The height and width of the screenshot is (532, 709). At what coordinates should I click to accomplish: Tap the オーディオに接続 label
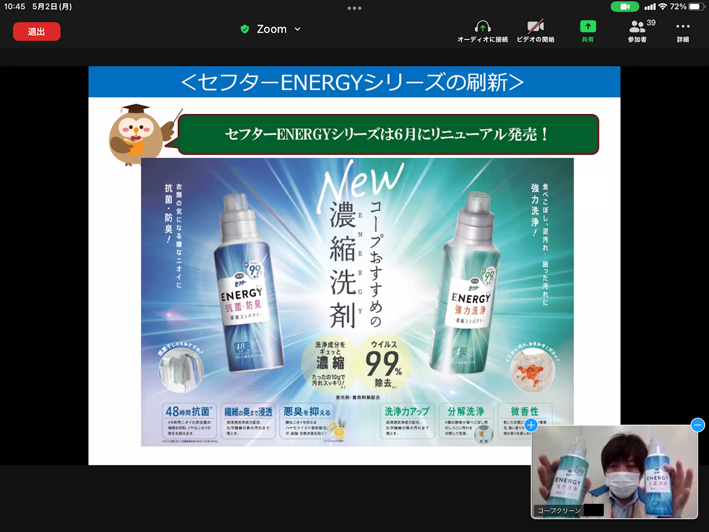tap(482, 39)
